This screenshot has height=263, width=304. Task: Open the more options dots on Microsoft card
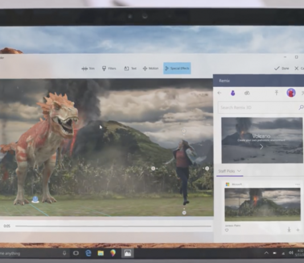coord(297,184)
